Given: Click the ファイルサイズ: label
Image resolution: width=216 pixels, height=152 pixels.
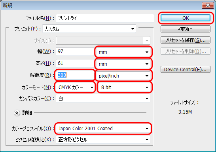Looking at the screenshot, I should (x=184, y=103).
